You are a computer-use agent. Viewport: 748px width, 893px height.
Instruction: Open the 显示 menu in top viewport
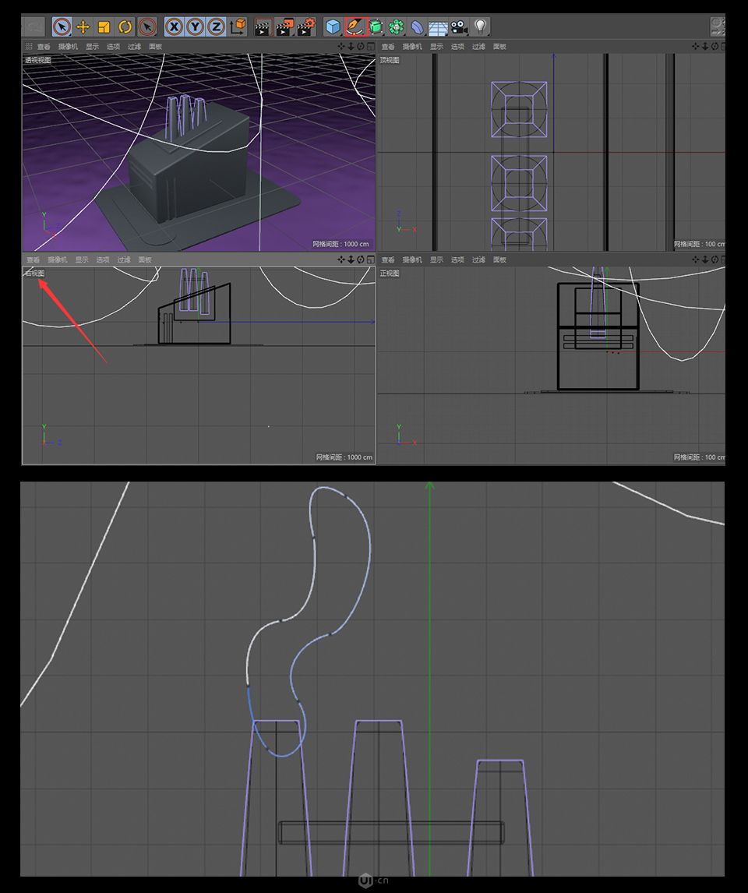coord(436,46)
